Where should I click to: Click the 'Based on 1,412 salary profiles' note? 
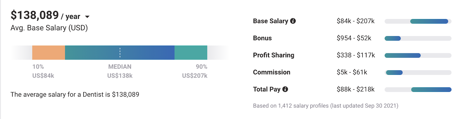pos(326,106)
